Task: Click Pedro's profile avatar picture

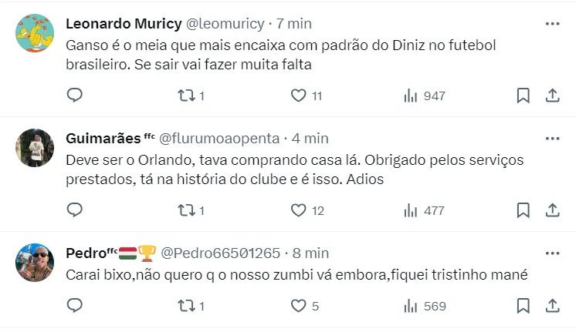Action: coord(35,264)
